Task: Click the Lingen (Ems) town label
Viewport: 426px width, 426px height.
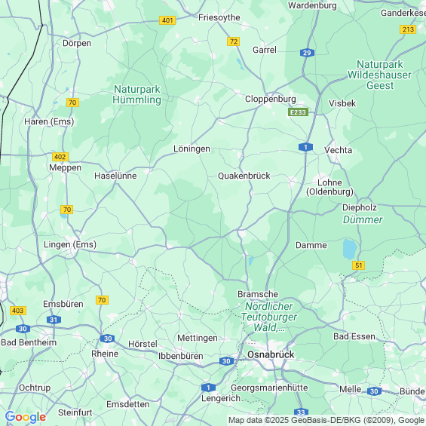Action: coord(70,244)
